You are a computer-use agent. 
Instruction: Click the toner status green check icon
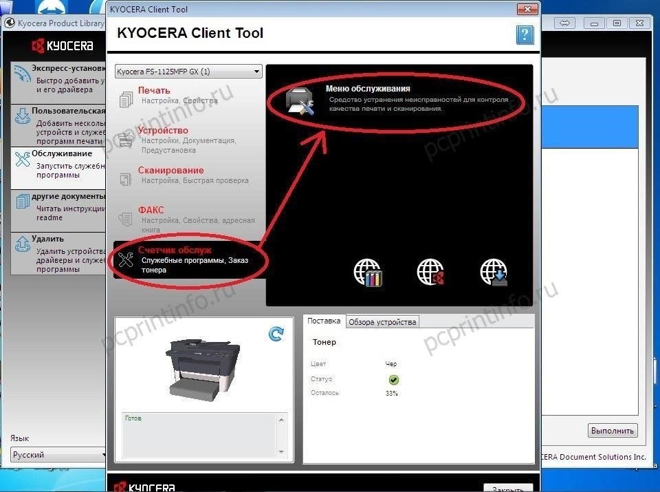pyautogui.click(x=393, y=380)
